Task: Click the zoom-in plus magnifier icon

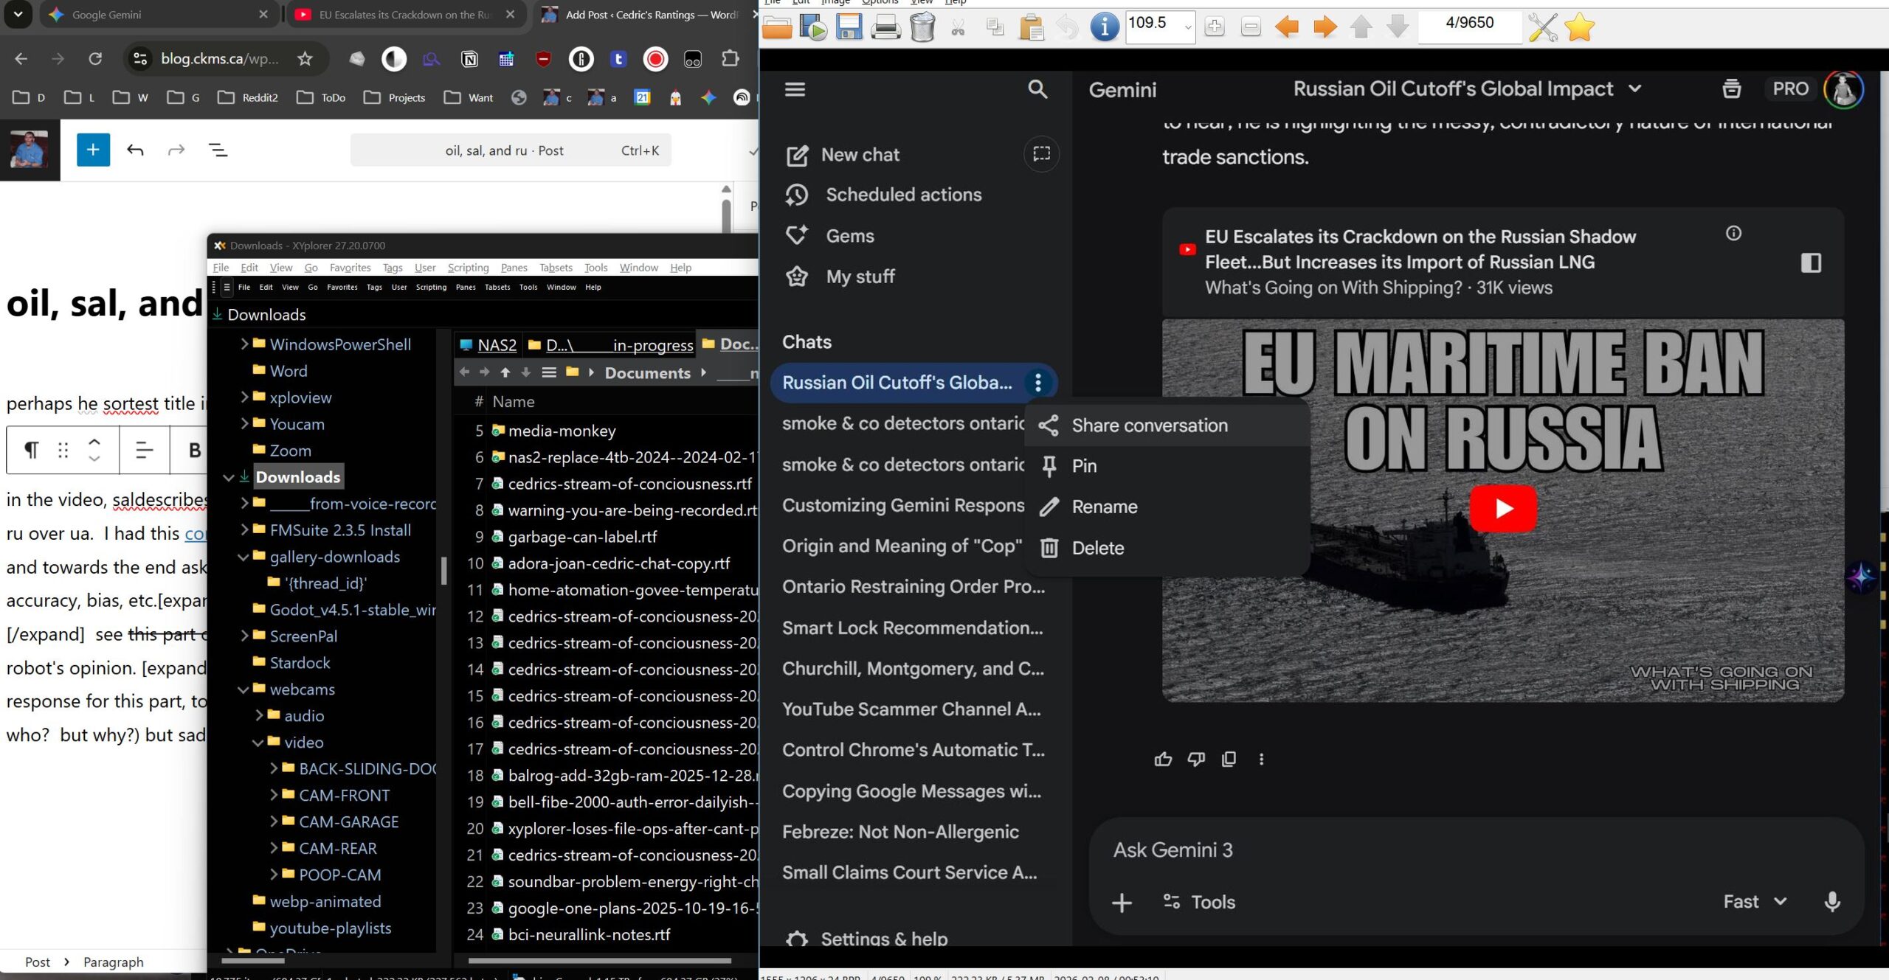Action: (1214, 27)
